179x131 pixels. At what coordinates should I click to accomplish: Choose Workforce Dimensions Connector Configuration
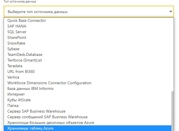88,83
